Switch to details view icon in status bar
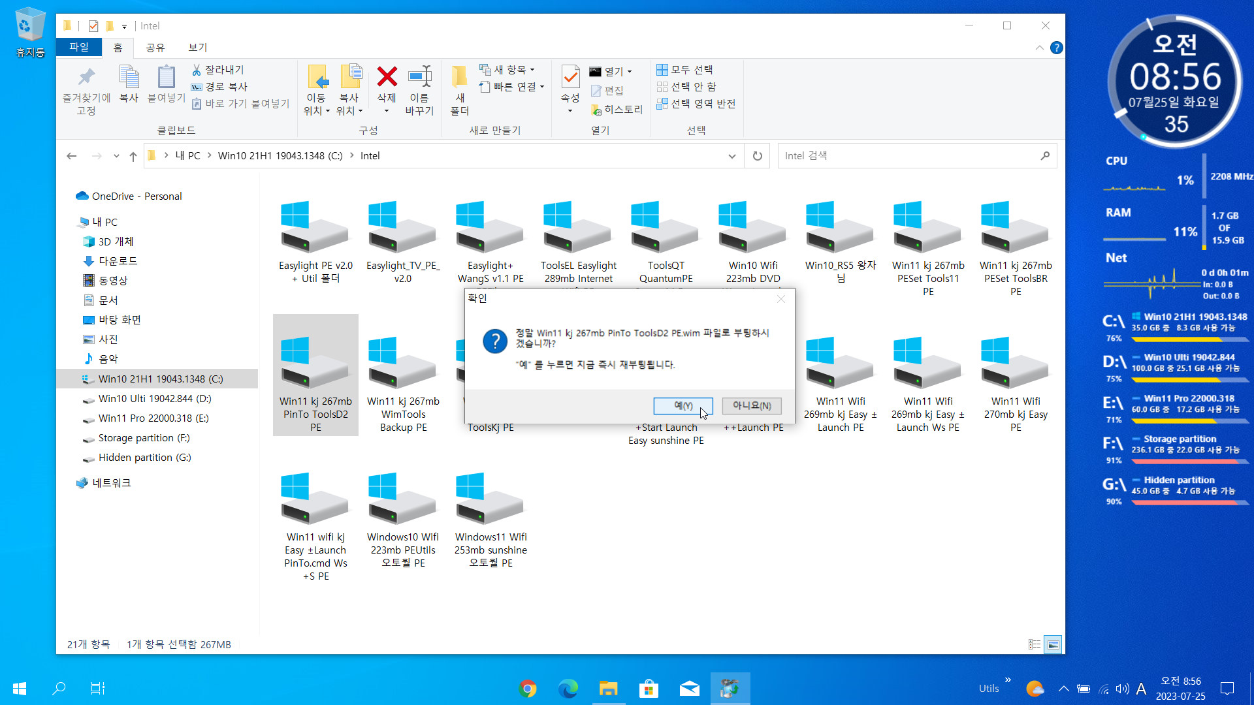This screenshot has height=705, width=1254. tap(1035, 644)
